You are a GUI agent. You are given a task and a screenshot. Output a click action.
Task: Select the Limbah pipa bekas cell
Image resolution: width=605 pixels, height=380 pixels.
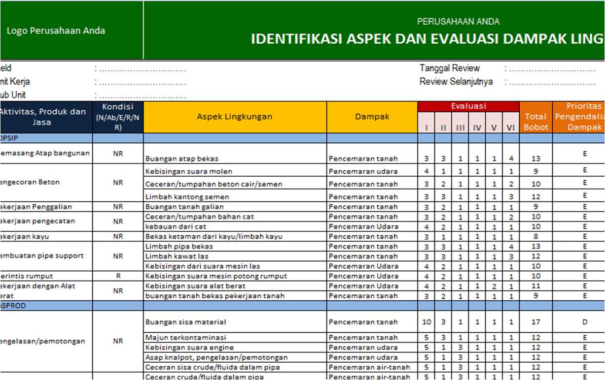click(x=235, y=246)
